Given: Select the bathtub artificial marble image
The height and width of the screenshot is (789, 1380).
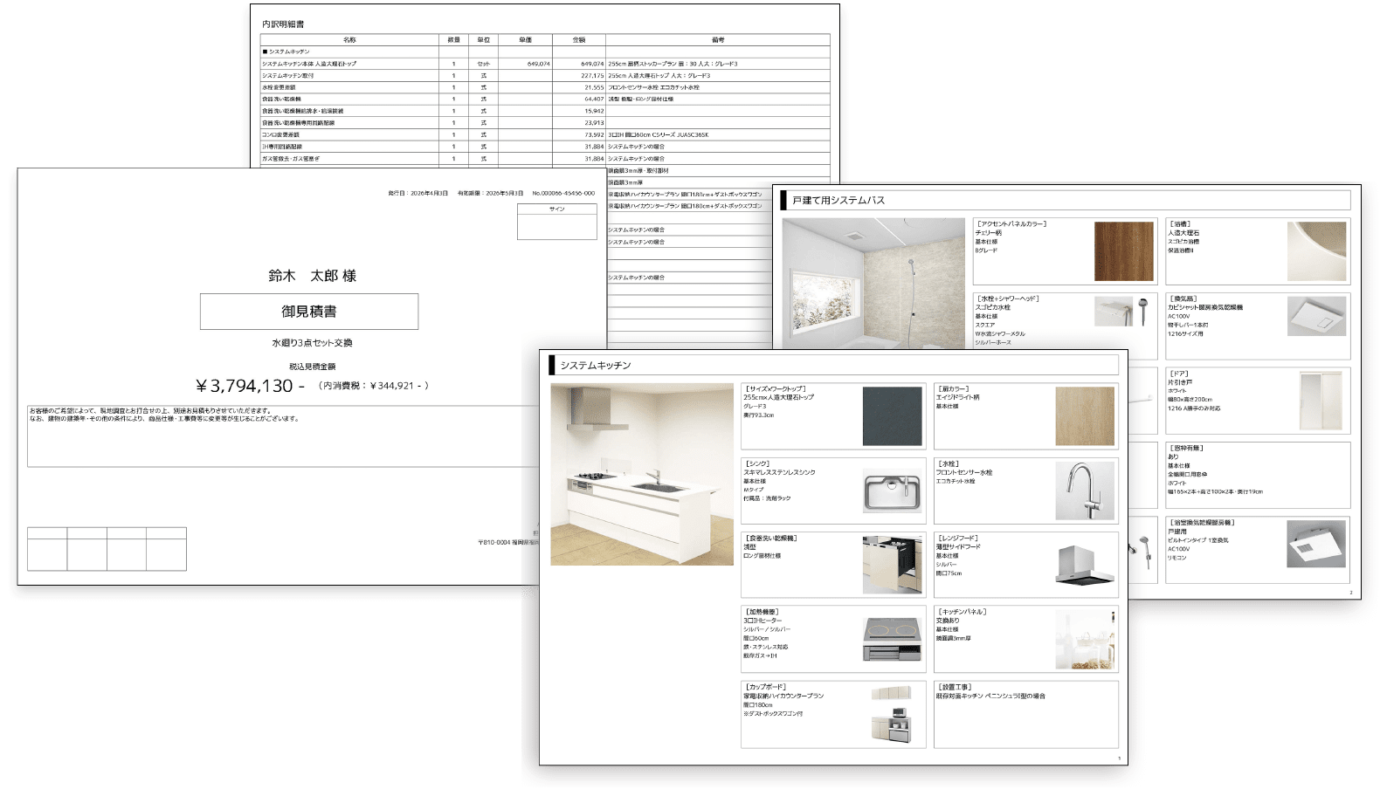Looking at the screenshot, I should 1317,251.
